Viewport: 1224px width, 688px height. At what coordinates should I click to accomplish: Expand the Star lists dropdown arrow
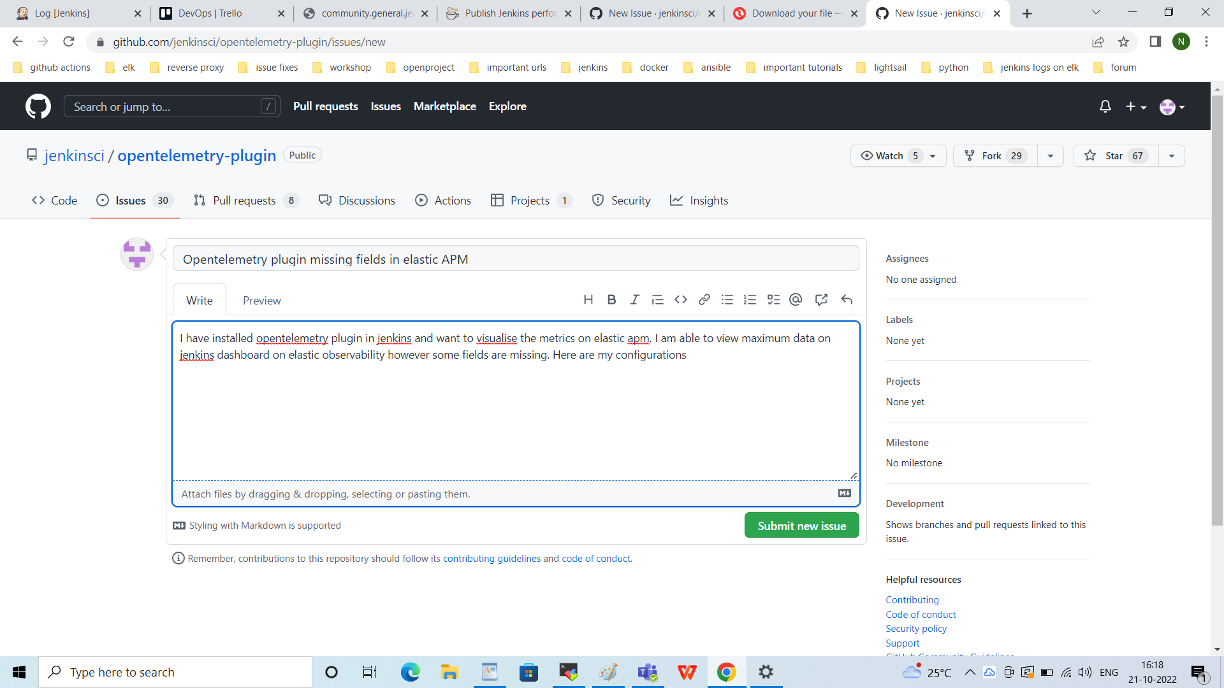click(1171, 156)
